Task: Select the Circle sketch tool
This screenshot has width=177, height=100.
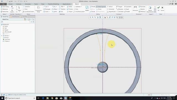Action: click(46, 12)
